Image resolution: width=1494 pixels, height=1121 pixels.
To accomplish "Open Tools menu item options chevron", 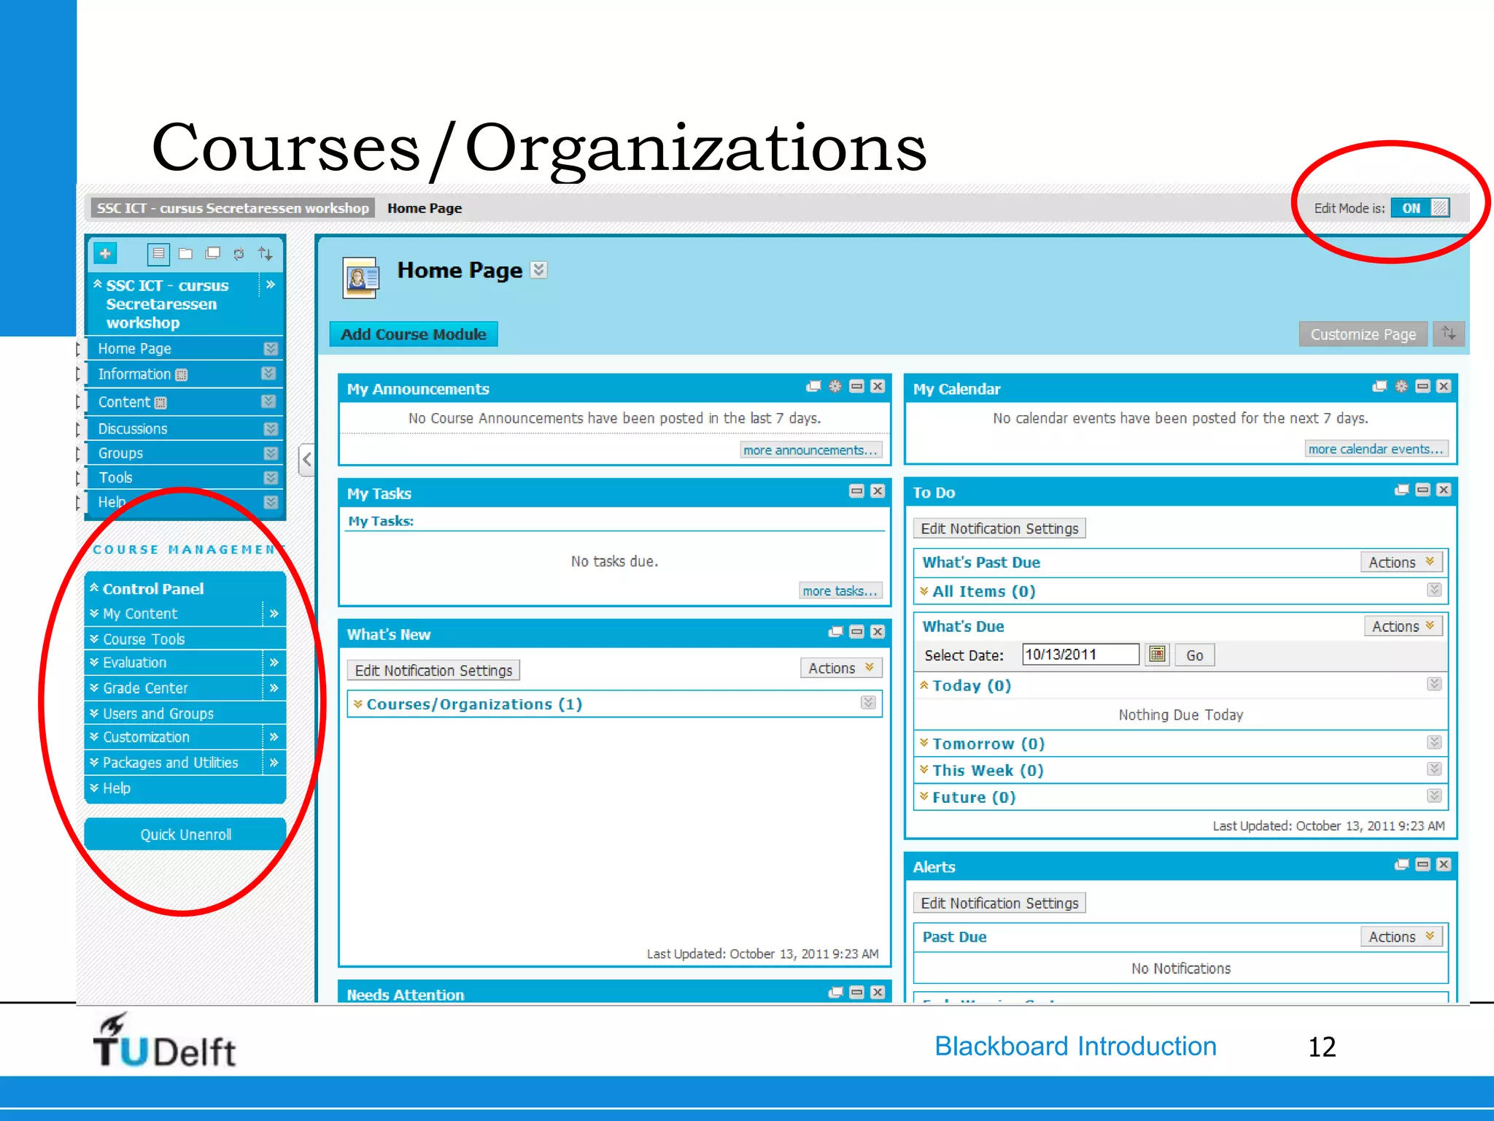I will [271, 477].
